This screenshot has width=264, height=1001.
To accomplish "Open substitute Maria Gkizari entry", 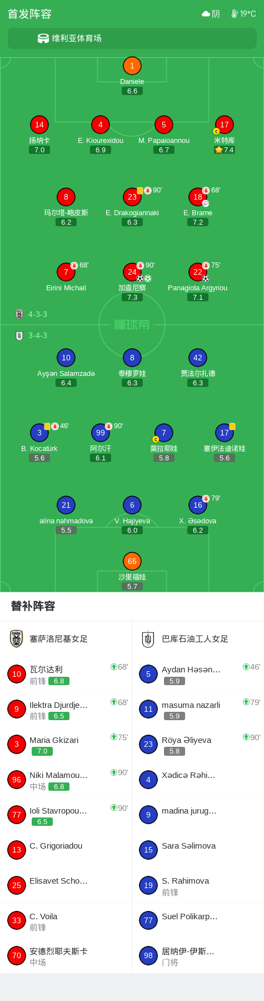I will [x=66, y=745].
